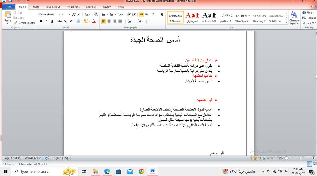Expand the Styles gallery
The image size is (317, 176).
tap(286, 23)
